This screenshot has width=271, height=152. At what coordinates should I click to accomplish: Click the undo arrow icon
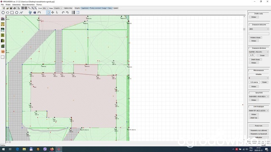coord(63,12)
